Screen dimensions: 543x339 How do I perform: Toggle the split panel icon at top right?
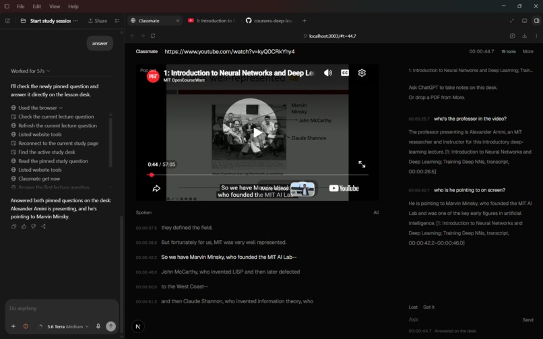pyautogui.click(x=536, y=21)
